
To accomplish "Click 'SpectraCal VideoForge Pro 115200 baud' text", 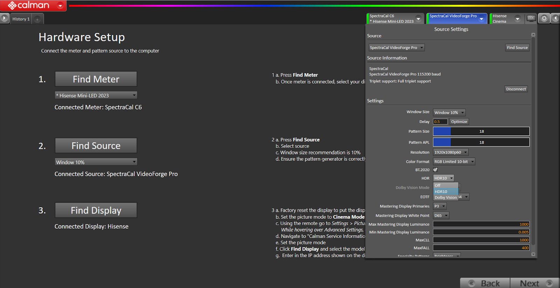I will point(405,74).
